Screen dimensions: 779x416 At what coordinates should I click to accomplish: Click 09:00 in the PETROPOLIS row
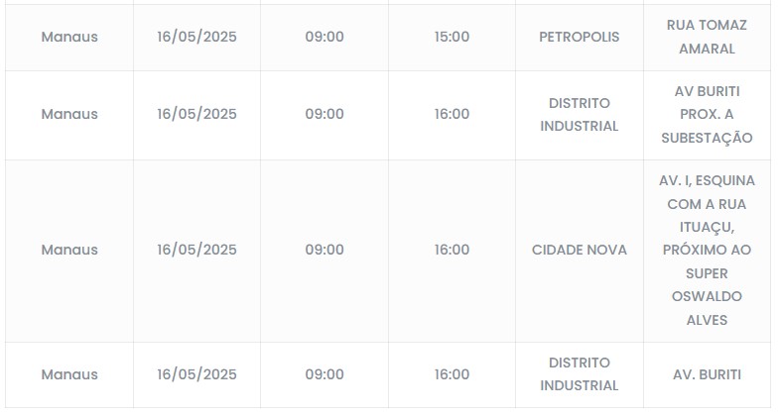(325, 37)
